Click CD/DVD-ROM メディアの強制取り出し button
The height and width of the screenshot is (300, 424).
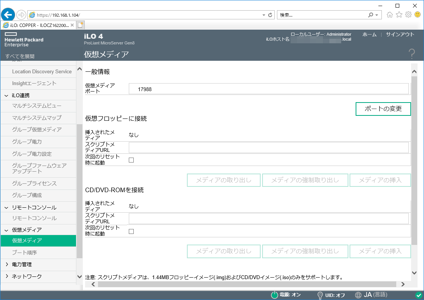305,251
